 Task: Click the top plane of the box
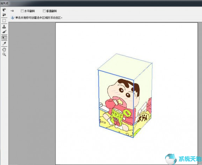pos(125,66)
